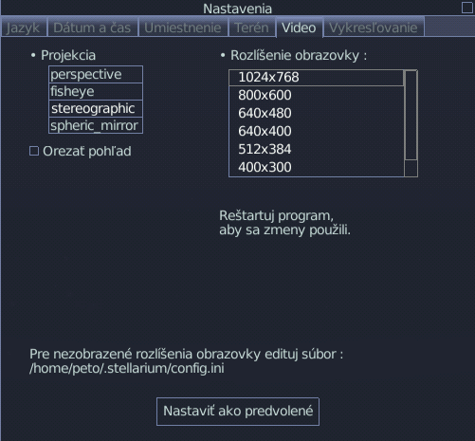Click the resolution list scrollbar thumb
This screenshot has width=475, height=441.
click(x=411, y=115)
